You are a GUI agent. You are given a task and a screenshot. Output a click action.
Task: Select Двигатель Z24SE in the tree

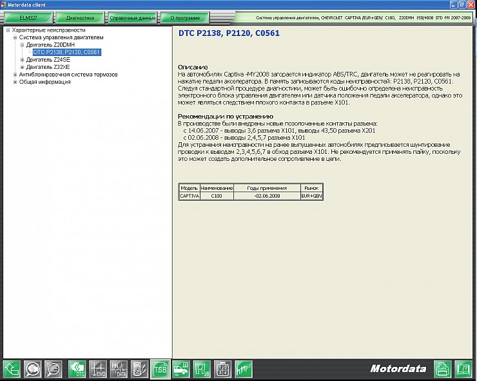(48, 60)
